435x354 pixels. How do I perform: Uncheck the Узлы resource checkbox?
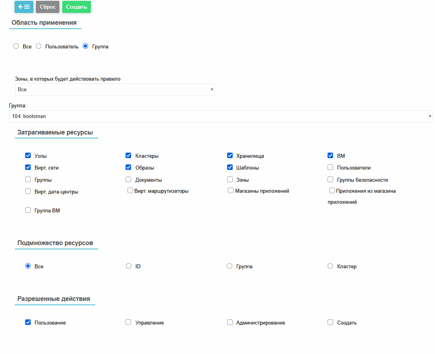pyautogui.click(x=28, y=155)
